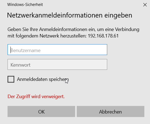Click the word verweigert in the error text

click(53, 97)
